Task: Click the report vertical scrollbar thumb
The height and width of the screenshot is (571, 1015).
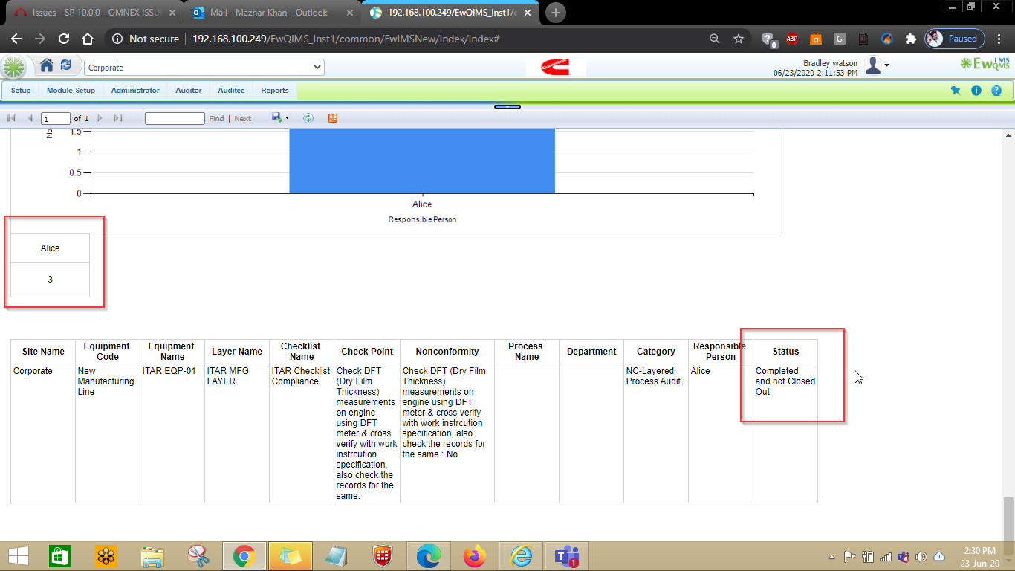Action: pyautogui.click(x=1008, y=518)
